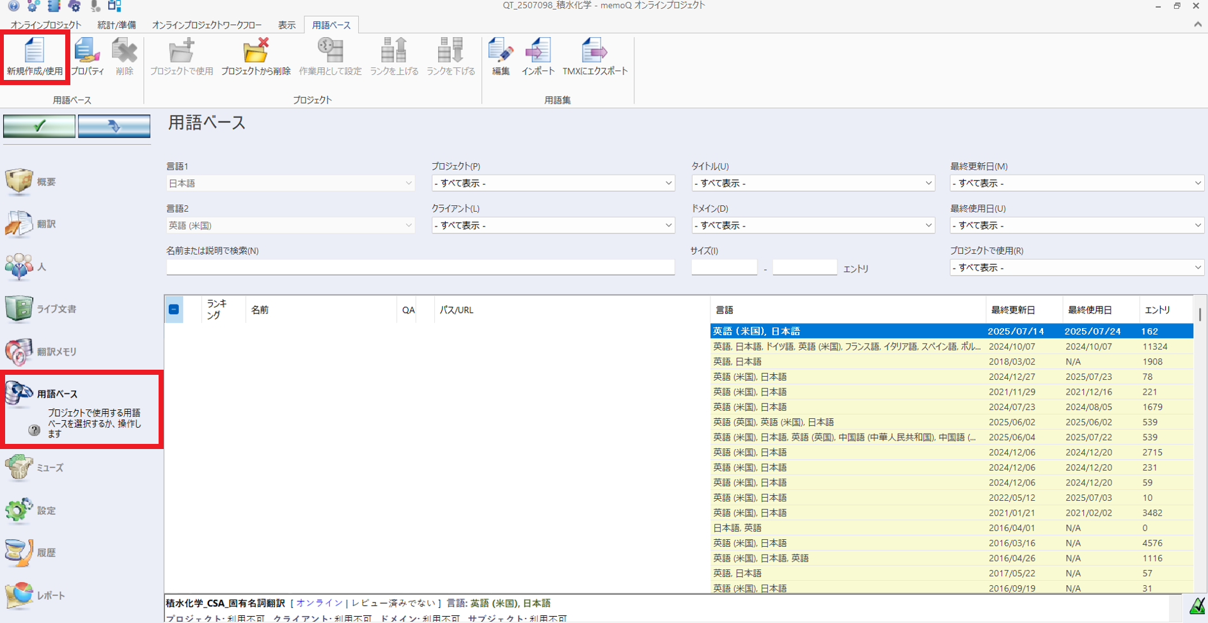Select the row with 1679 entries

coord(952,407)
